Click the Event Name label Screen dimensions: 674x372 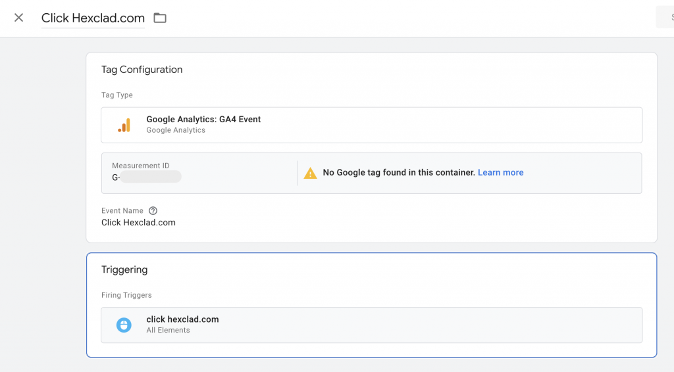click(122, 211)
